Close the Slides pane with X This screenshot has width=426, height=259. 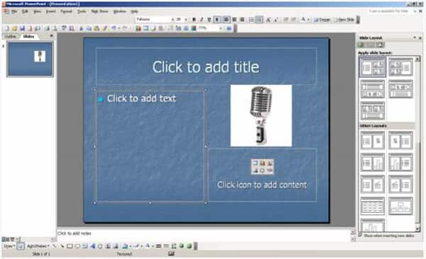(x=51, y=36)
